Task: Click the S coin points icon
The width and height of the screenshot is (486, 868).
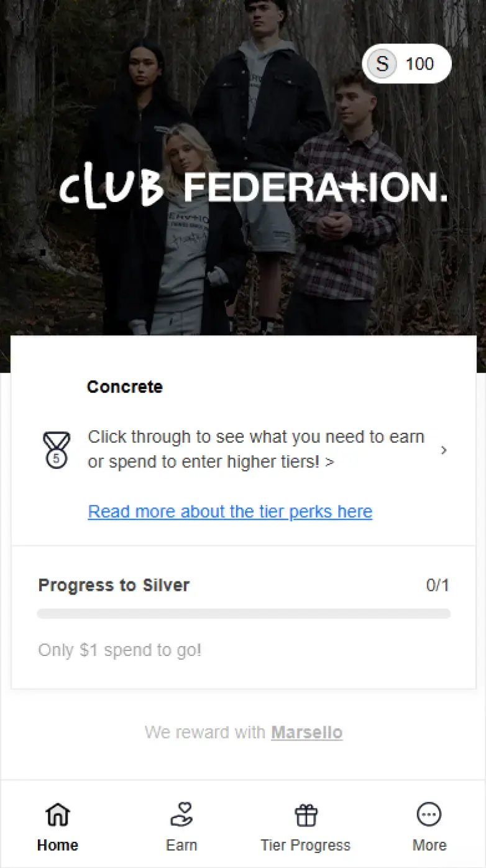Action: (382, 64)
